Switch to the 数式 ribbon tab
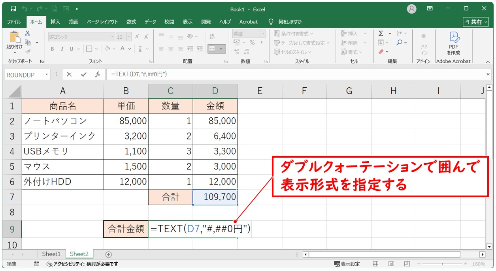Image resolution: width=496 pixels, height=271 pixels. 131,22
